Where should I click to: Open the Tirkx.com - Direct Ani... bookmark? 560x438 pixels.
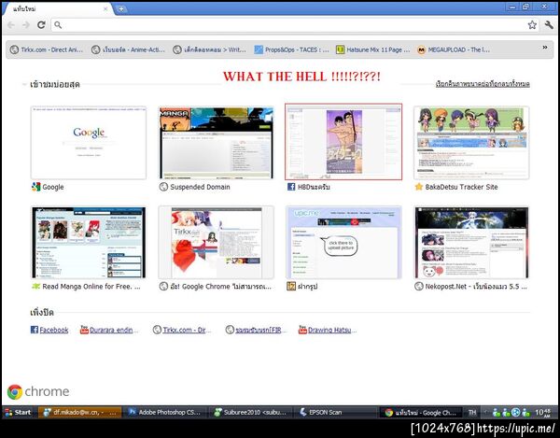[x=47, y=49]
